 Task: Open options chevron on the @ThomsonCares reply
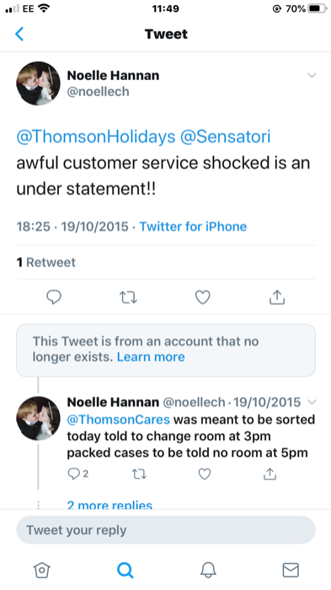point(312,402)
